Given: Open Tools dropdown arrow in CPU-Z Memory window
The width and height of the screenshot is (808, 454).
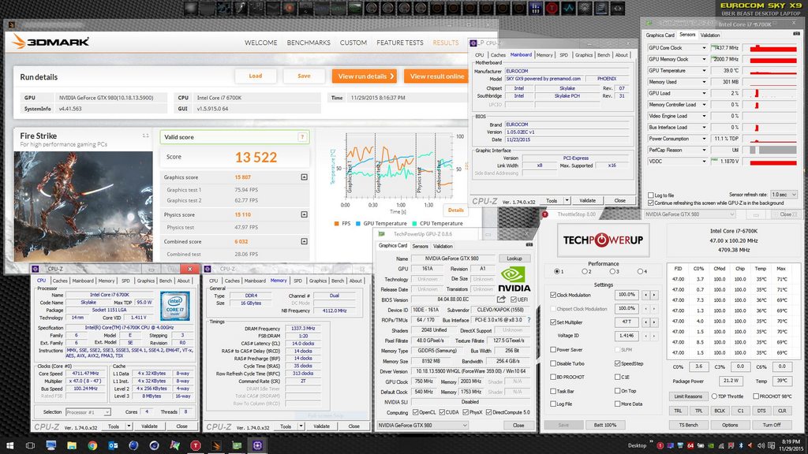Looking at the screenshot, I should pyautogui.click(x=301, y=426).
